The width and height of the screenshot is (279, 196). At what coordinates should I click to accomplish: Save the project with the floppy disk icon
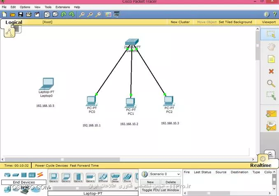(21, 14)
